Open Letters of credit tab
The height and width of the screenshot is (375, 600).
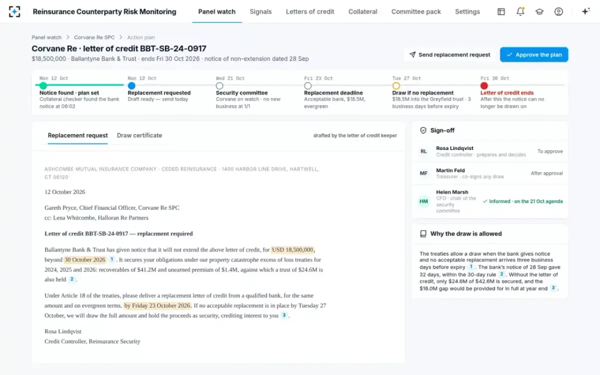pyautogui.click(x=310, y=11)
